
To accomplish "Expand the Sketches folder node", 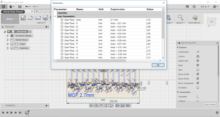I will pos(8,48).
